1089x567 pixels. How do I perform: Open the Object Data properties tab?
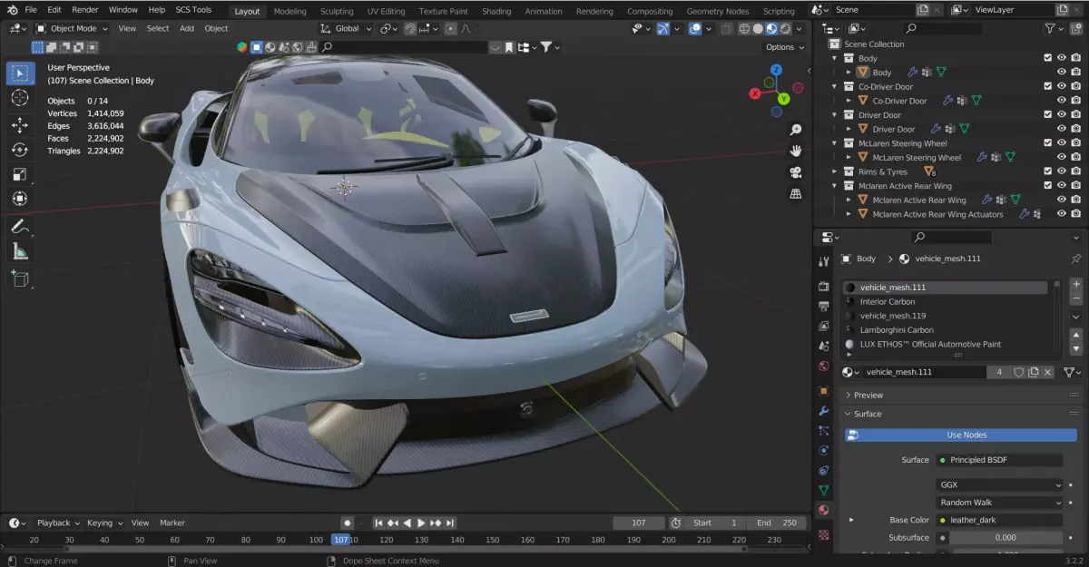pos(823,491)
